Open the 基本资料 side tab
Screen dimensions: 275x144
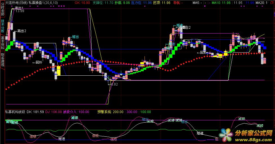(x=3, y=43)
